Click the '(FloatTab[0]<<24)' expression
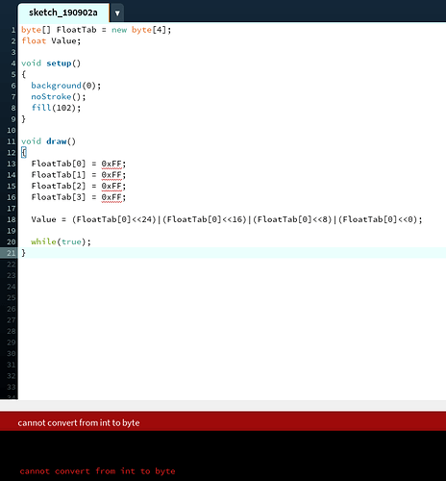This screenshot has width=446, height=481. coord(114,219)
